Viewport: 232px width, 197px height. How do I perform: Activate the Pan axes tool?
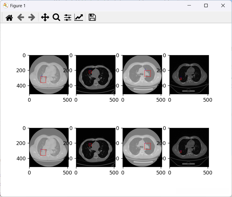point(45,17)
